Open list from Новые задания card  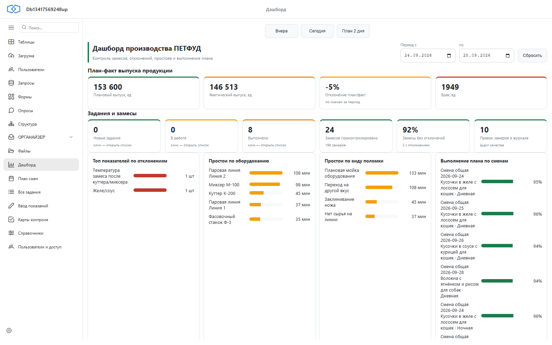pos(124,136)
